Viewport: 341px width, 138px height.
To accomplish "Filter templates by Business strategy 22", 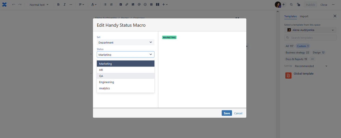I will point(297,52).
